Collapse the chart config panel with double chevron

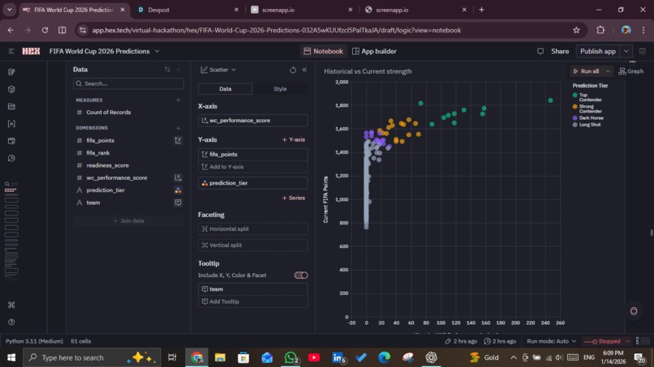(x=304, y=70)
